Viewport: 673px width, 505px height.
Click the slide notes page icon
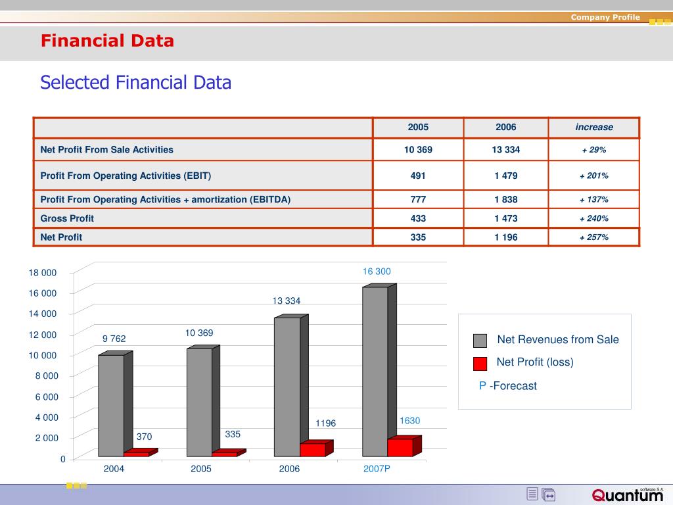click(x=532, y=494)
